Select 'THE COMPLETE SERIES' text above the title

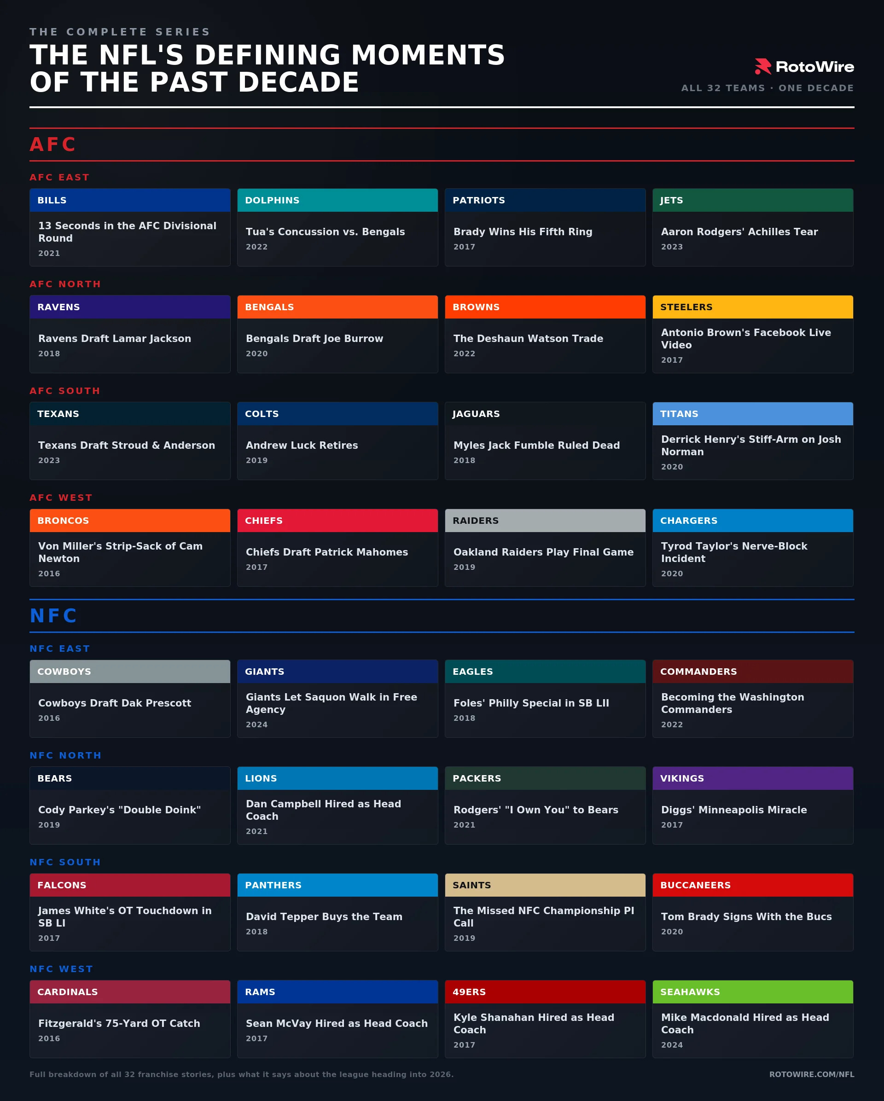pyautogui.click(x=120, y=32)
